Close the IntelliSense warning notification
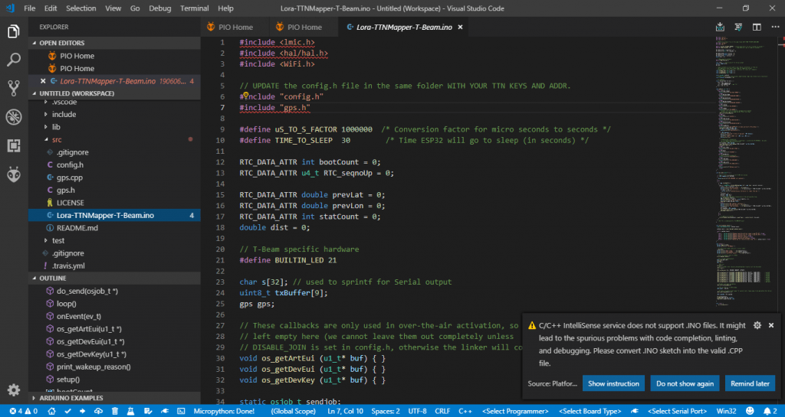This screenshot has height=417, width=785. 771,325
